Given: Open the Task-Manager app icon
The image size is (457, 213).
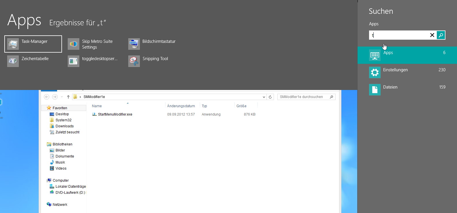Looking at the screenshot, I should (13, 44).
